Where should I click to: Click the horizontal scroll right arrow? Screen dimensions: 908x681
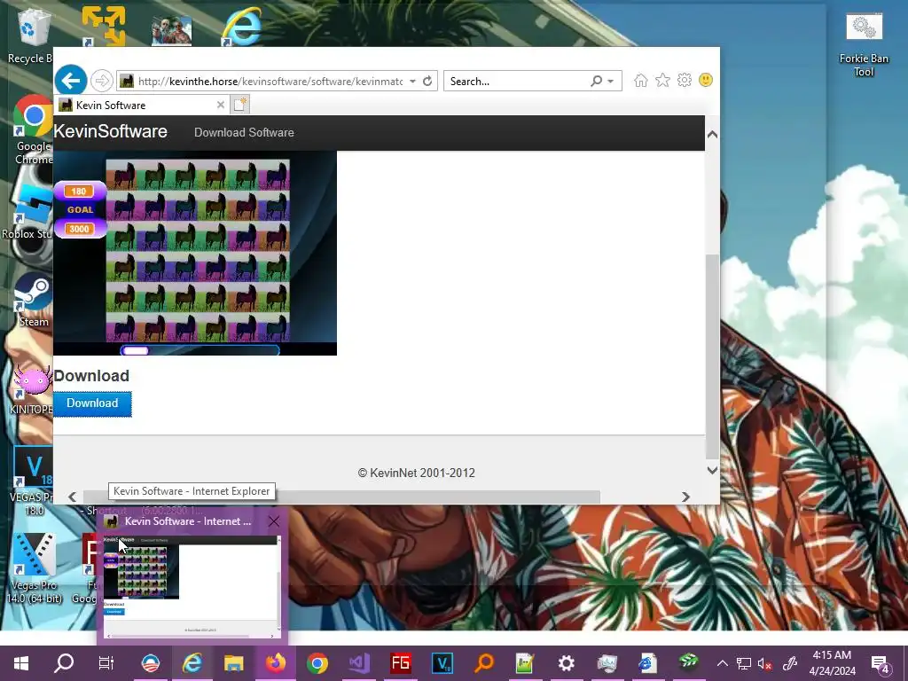(685, 497)
